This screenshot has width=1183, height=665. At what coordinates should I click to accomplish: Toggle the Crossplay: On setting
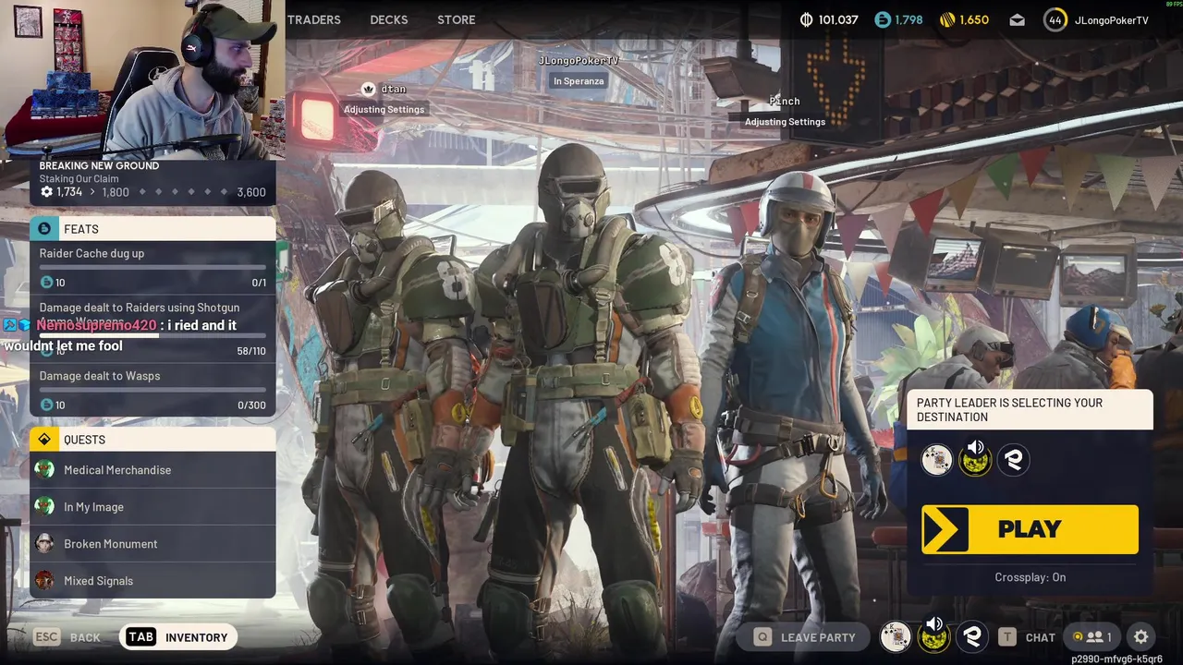click(1030, 577)
